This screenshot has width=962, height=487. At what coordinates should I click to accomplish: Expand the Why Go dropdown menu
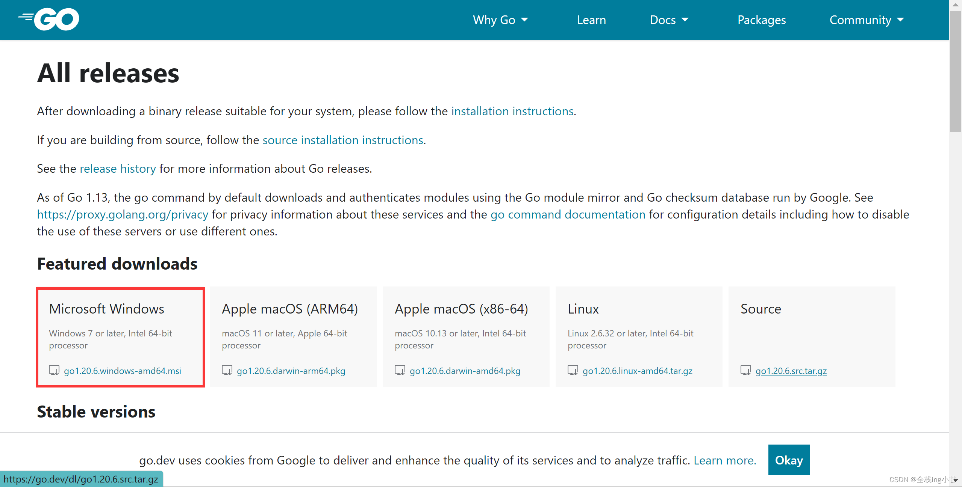pyautogui.click(x=500, y=20)
